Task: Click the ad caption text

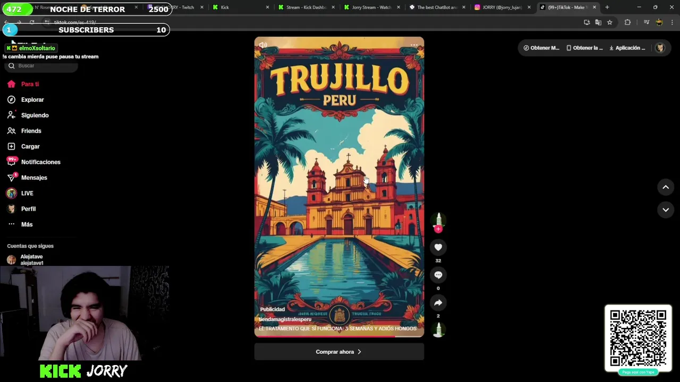Action: [337, 328]
